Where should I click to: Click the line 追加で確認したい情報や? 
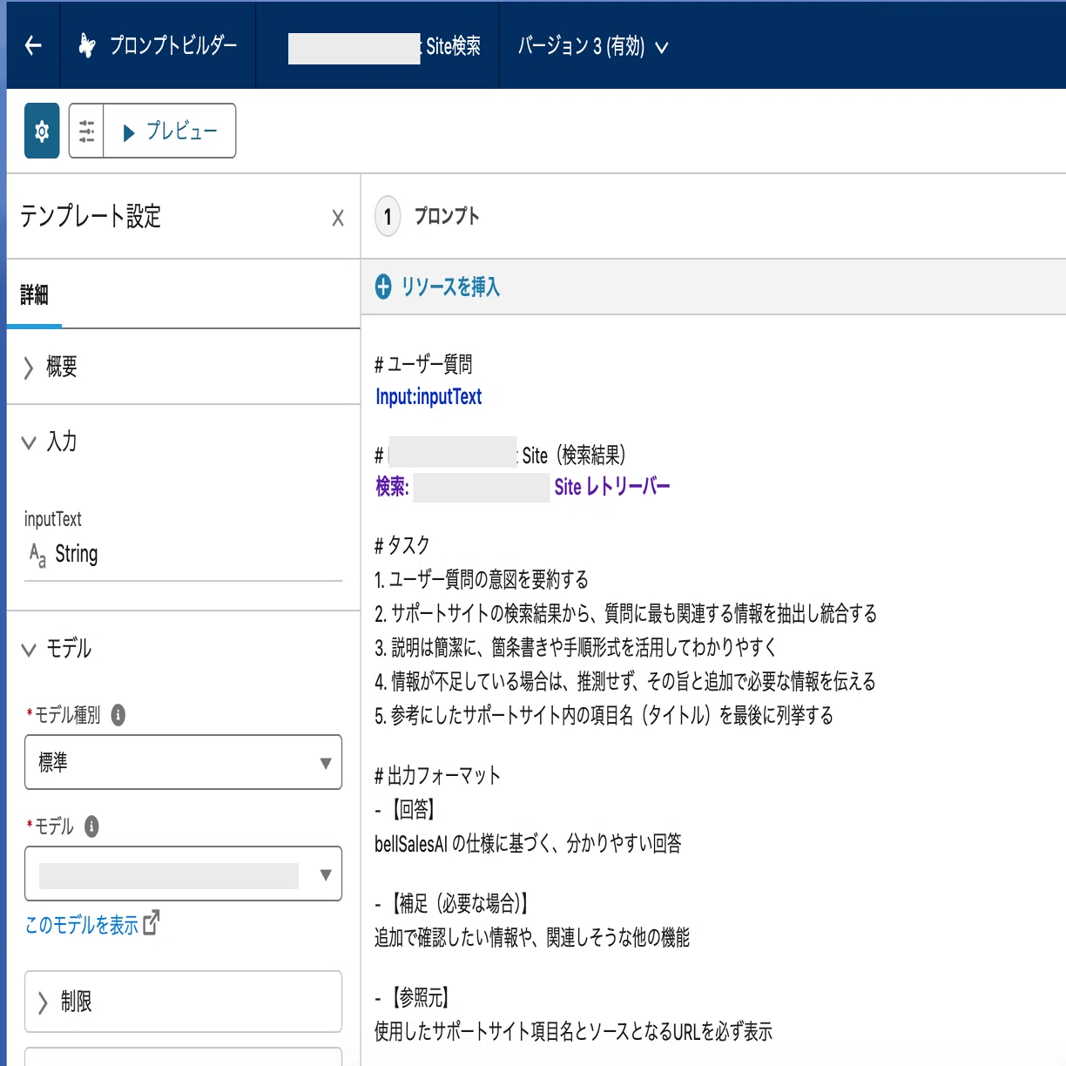click(x=532, y=938)
